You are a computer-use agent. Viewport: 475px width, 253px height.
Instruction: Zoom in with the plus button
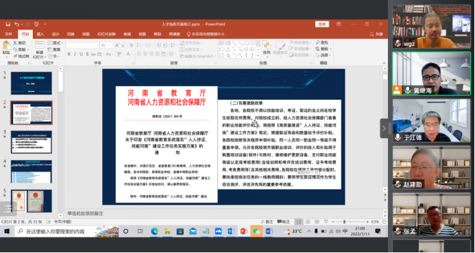pos(367,222)
